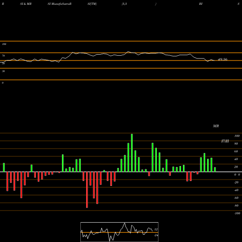
Task: Click the histogram axis label 60
Action: click(x=236, y=151)
